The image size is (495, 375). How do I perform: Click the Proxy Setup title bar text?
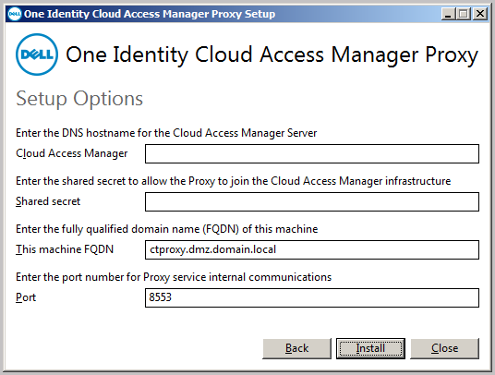(x=150, y=14)
